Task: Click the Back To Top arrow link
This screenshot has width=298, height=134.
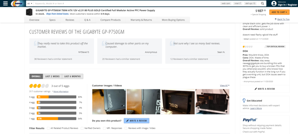Action: 282,19
